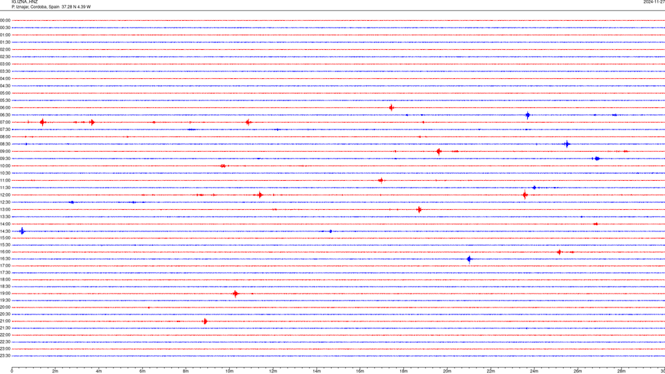Select the "11:30" trace time label
This screenshot has height=374, width=665.
(x=5, y=188)
